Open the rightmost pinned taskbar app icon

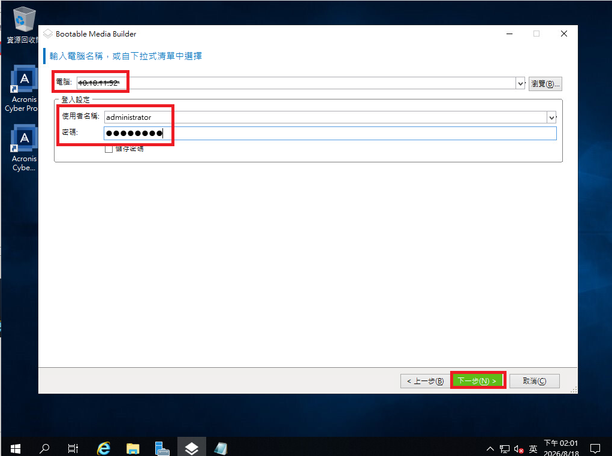point(221,449)
